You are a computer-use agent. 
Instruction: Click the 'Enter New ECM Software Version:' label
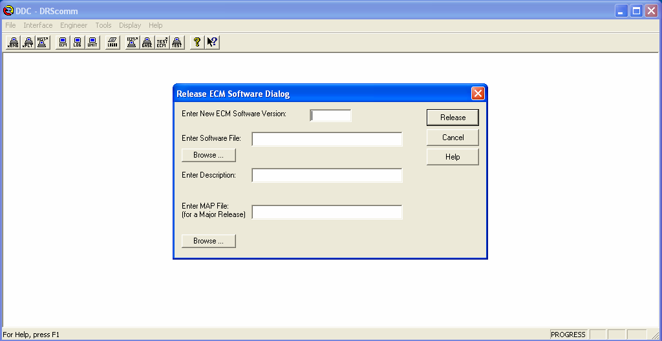234,114
